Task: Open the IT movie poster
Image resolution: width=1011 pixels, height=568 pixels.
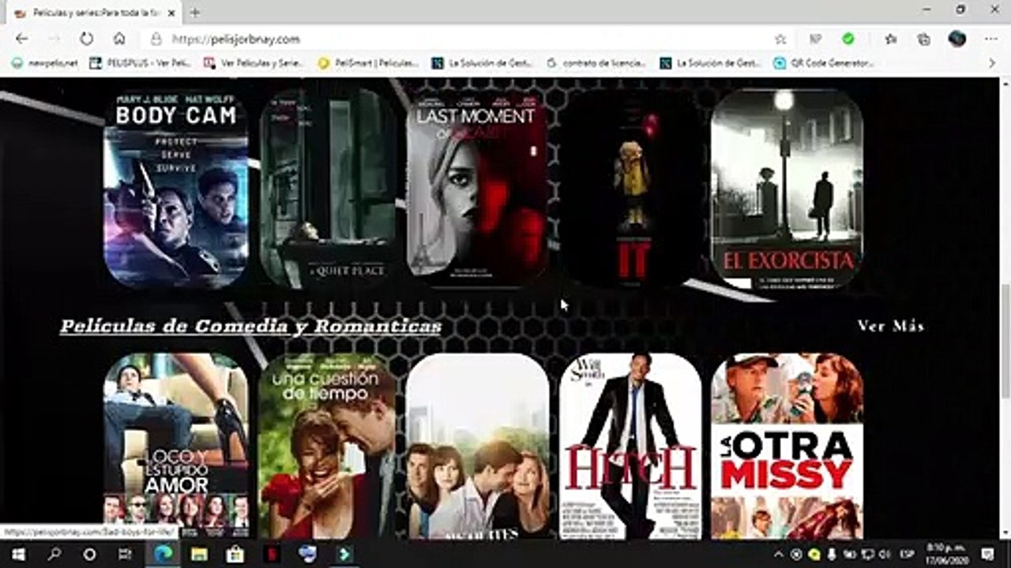Action: pos(630,187)
